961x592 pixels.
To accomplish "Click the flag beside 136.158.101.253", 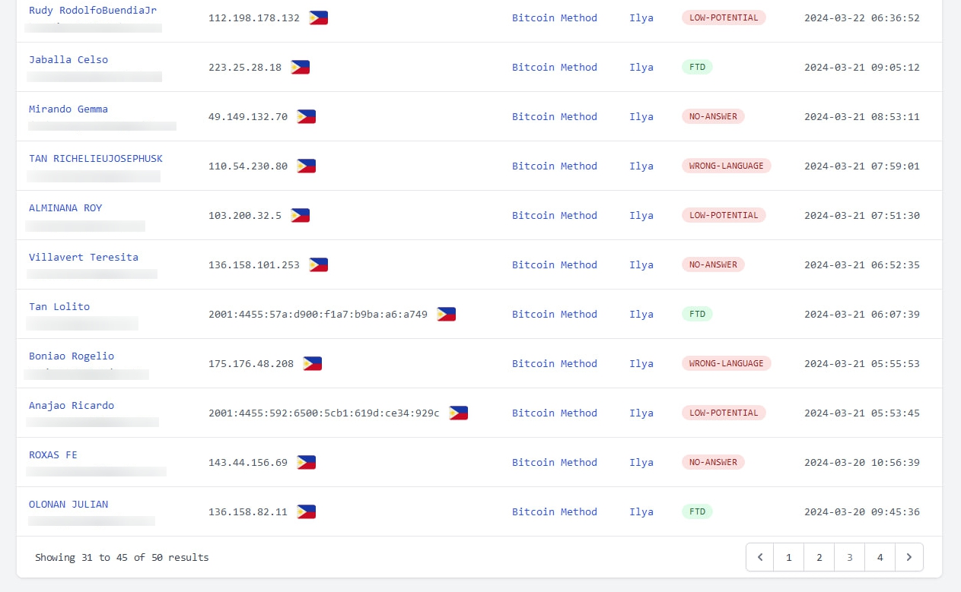I will coord(318,264).
